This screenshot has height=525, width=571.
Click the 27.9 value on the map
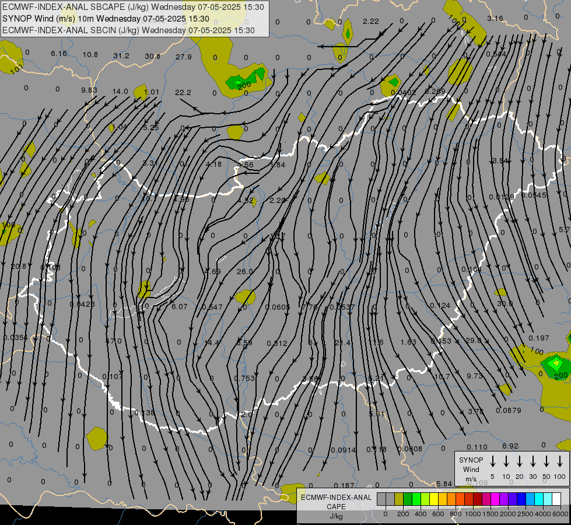click(x=184, y=57)
